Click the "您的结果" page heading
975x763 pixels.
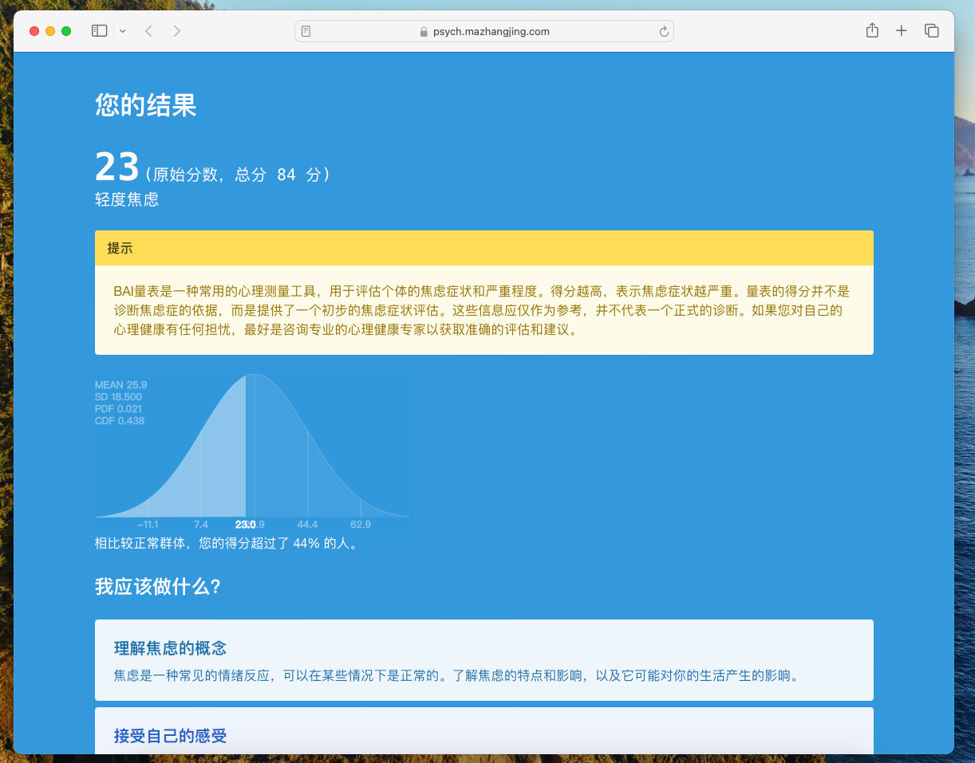(x=144, y=104)
